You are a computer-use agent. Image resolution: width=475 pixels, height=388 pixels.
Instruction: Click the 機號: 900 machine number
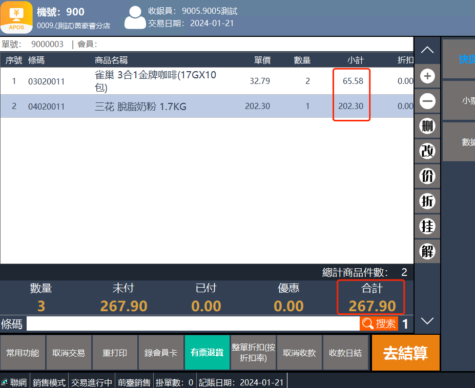(x=60, y=12)
